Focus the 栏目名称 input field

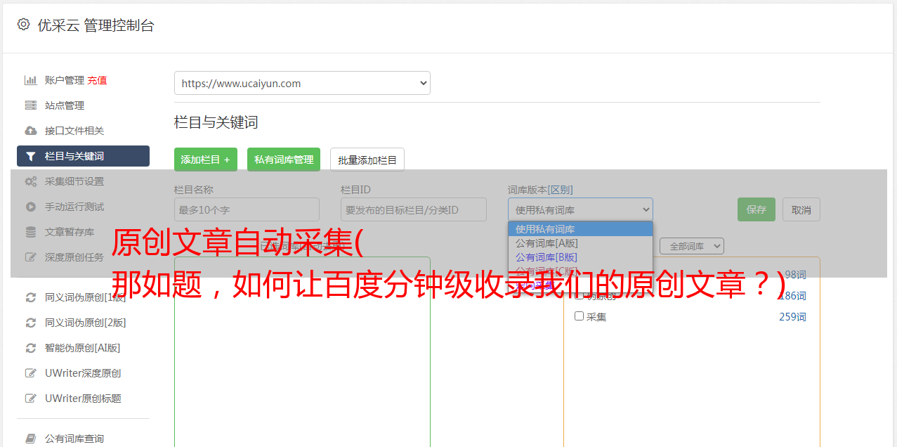pyautogui.click(x=247, y=209)
